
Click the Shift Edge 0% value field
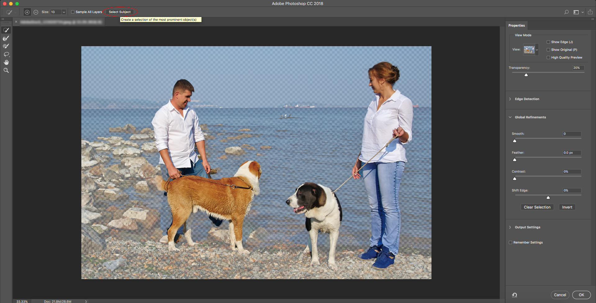572,191
